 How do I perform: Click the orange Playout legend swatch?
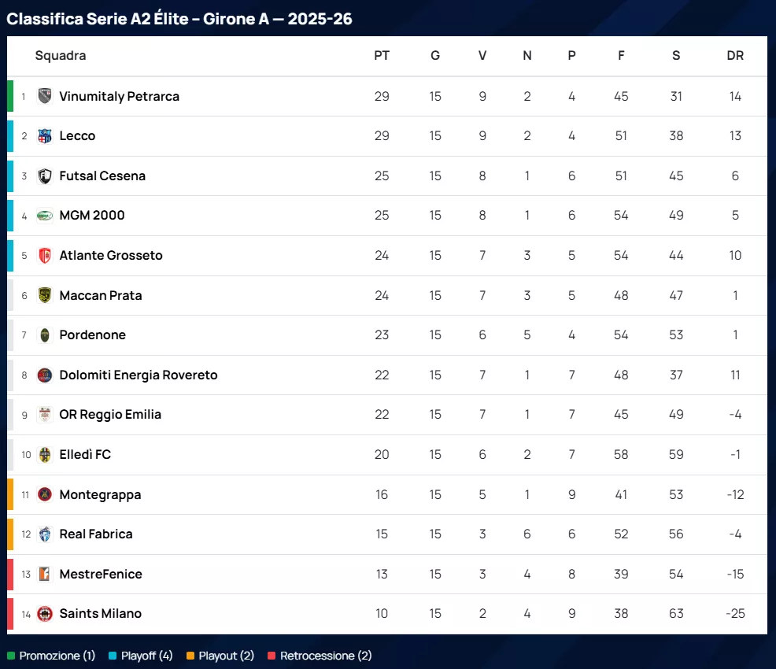pos(190,656)
